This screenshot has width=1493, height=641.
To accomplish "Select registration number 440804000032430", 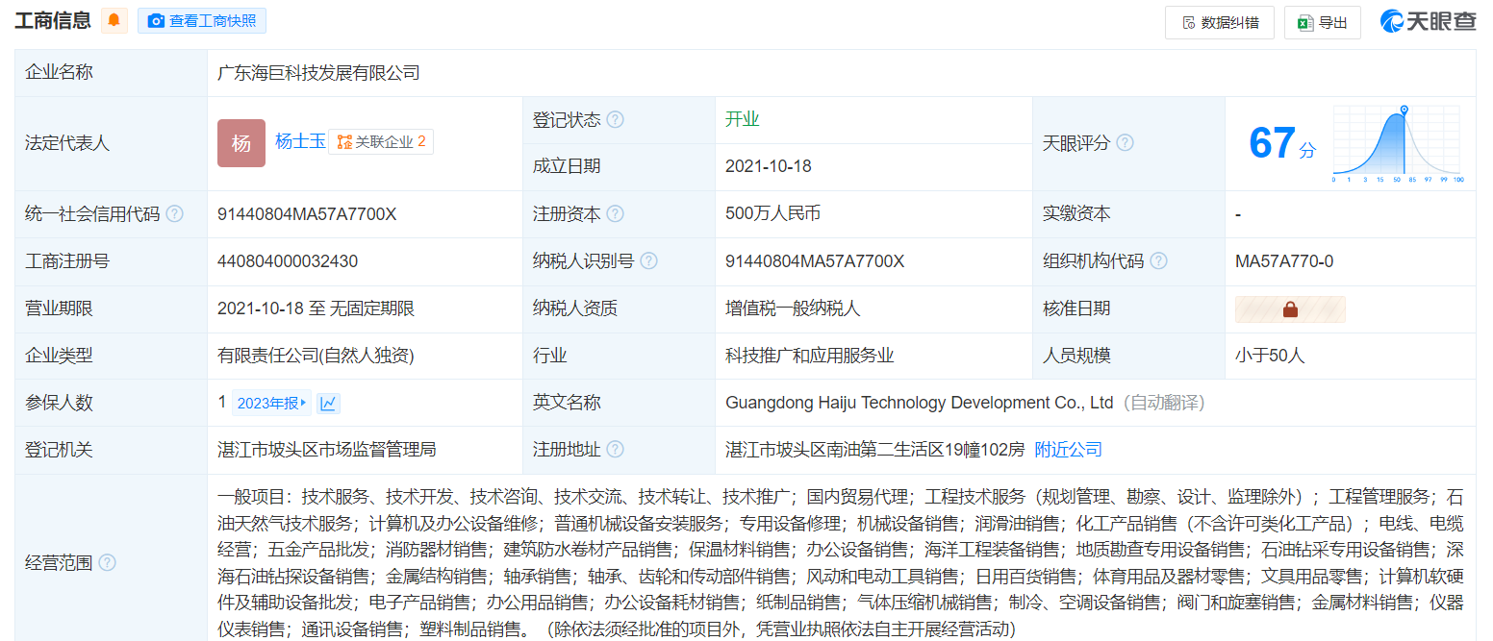I will [288, 261].
